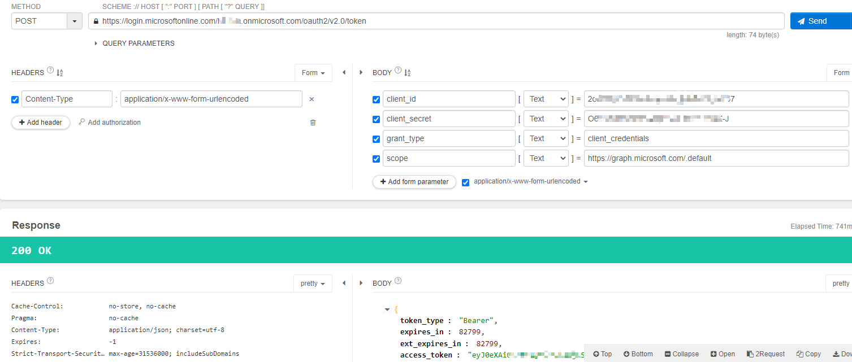Click Add form parameter button
Screen dimensions: 852x362
tap(414, 182)
